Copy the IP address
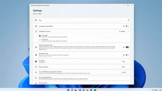The width and height of the screenshot is (162, 91). click(123, 61)
